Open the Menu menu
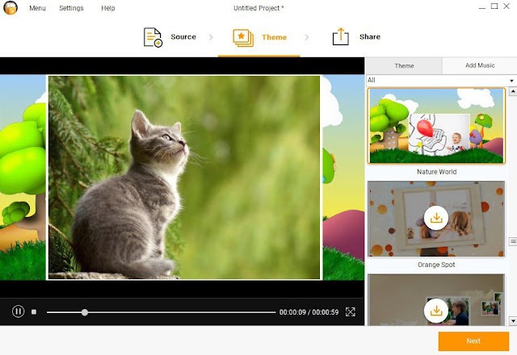Image resolution: width=517 pixels, height=355 pixels. 37,8
